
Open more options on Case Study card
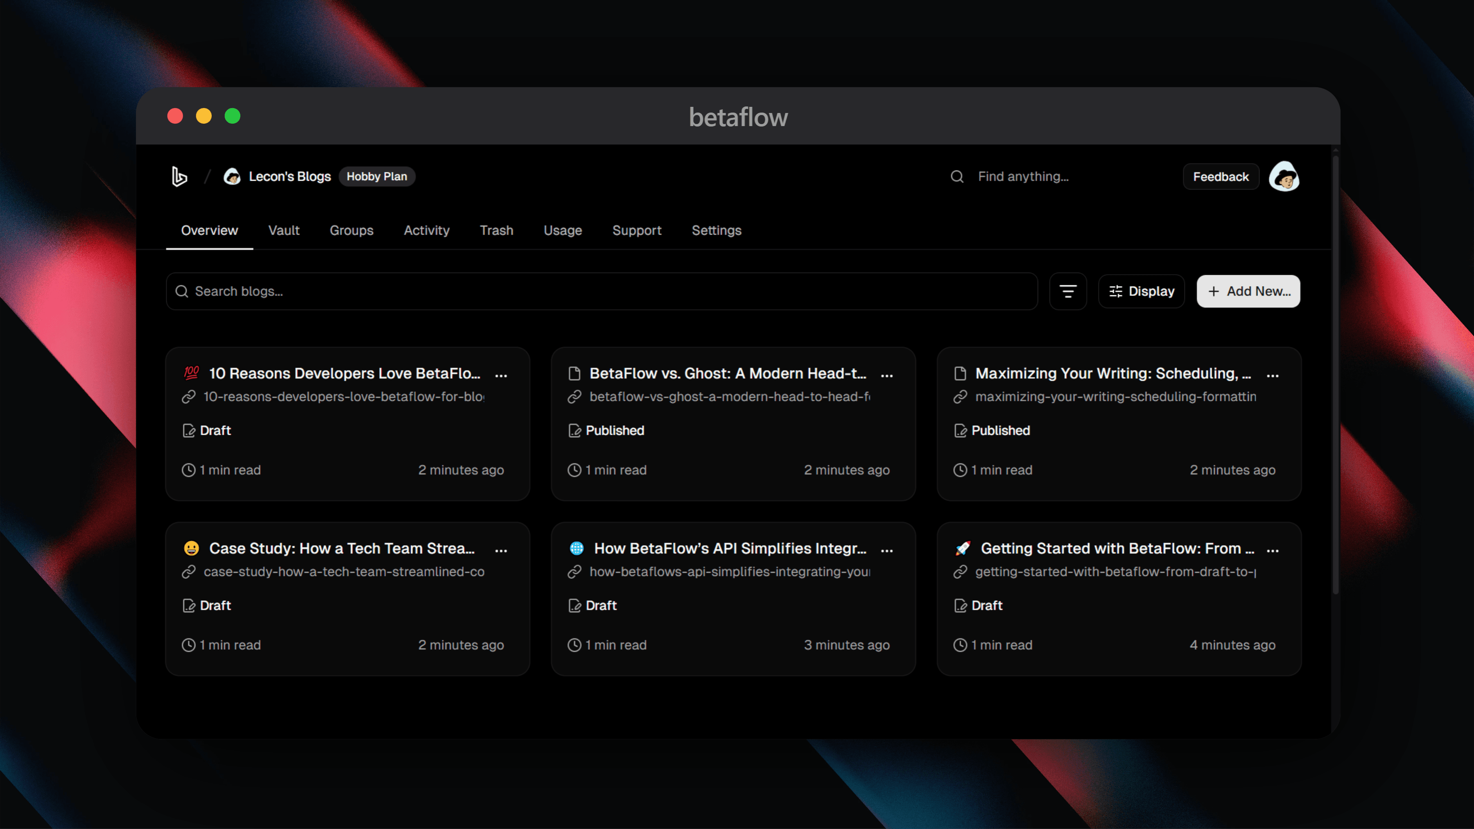[501, 550]
